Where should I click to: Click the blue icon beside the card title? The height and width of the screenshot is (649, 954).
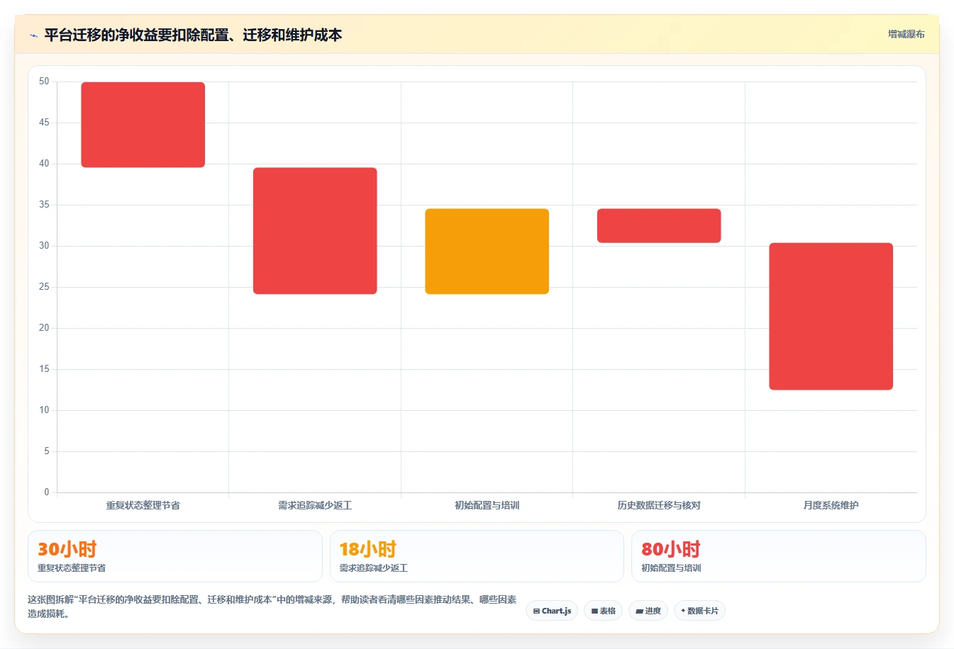[x=33, y=35]
